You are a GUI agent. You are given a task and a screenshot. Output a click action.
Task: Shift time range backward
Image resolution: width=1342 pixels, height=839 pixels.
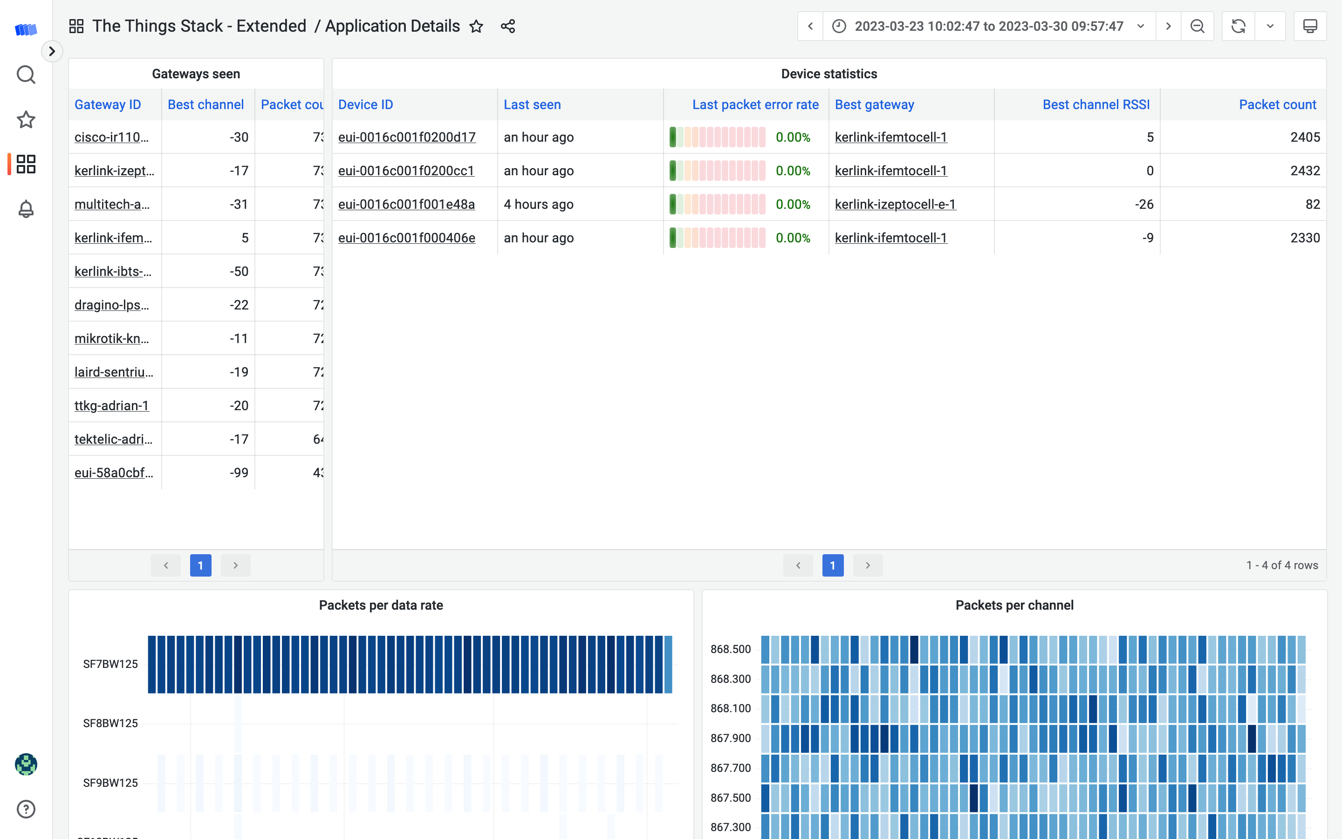810,26
